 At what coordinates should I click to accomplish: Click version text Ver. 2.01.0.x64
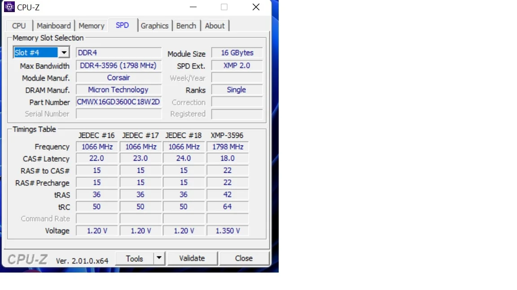82,261
